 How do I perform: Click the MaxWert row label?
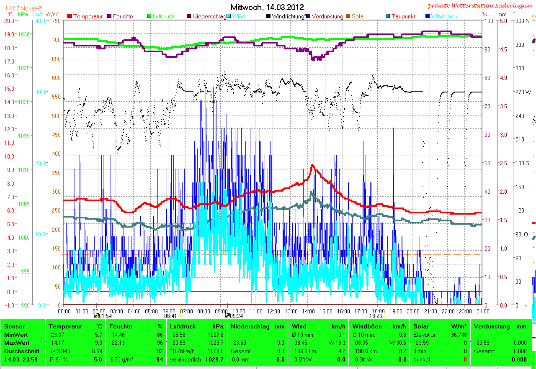[x=16, y=342]
